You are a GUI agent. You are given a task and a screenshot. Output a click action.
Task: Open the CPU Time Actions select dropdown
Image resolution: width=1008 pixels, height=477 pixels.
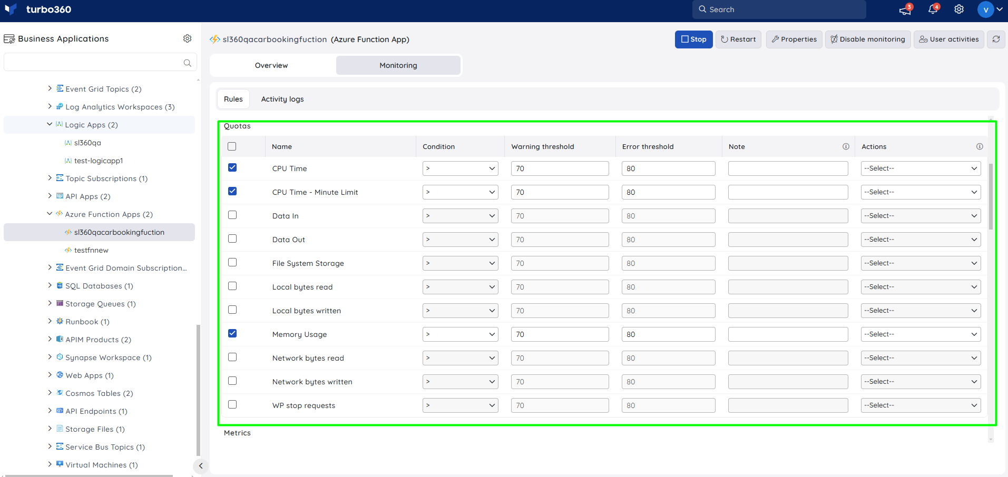(x=921, y=168)
